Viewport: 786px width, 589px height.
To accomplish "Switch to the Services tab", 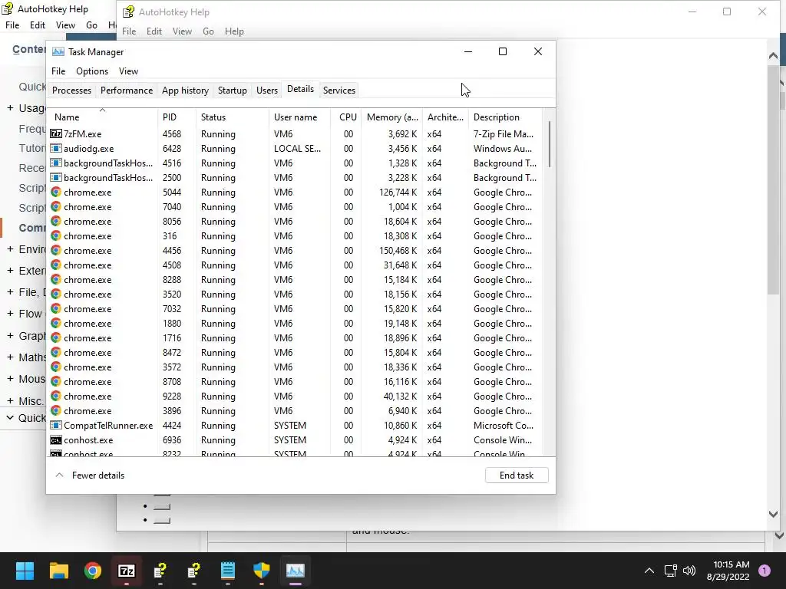I will click(339, 90).
